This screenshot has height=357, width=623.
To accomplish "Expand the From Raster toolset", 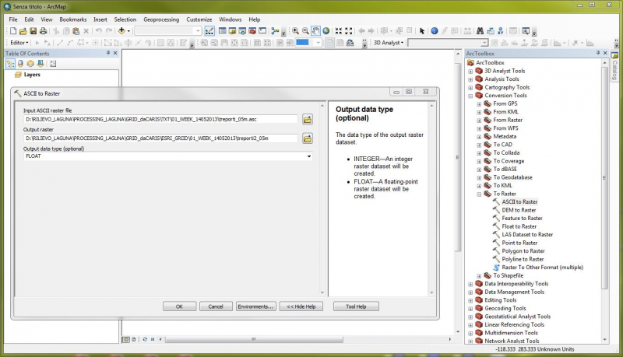I will click(479, 121).
